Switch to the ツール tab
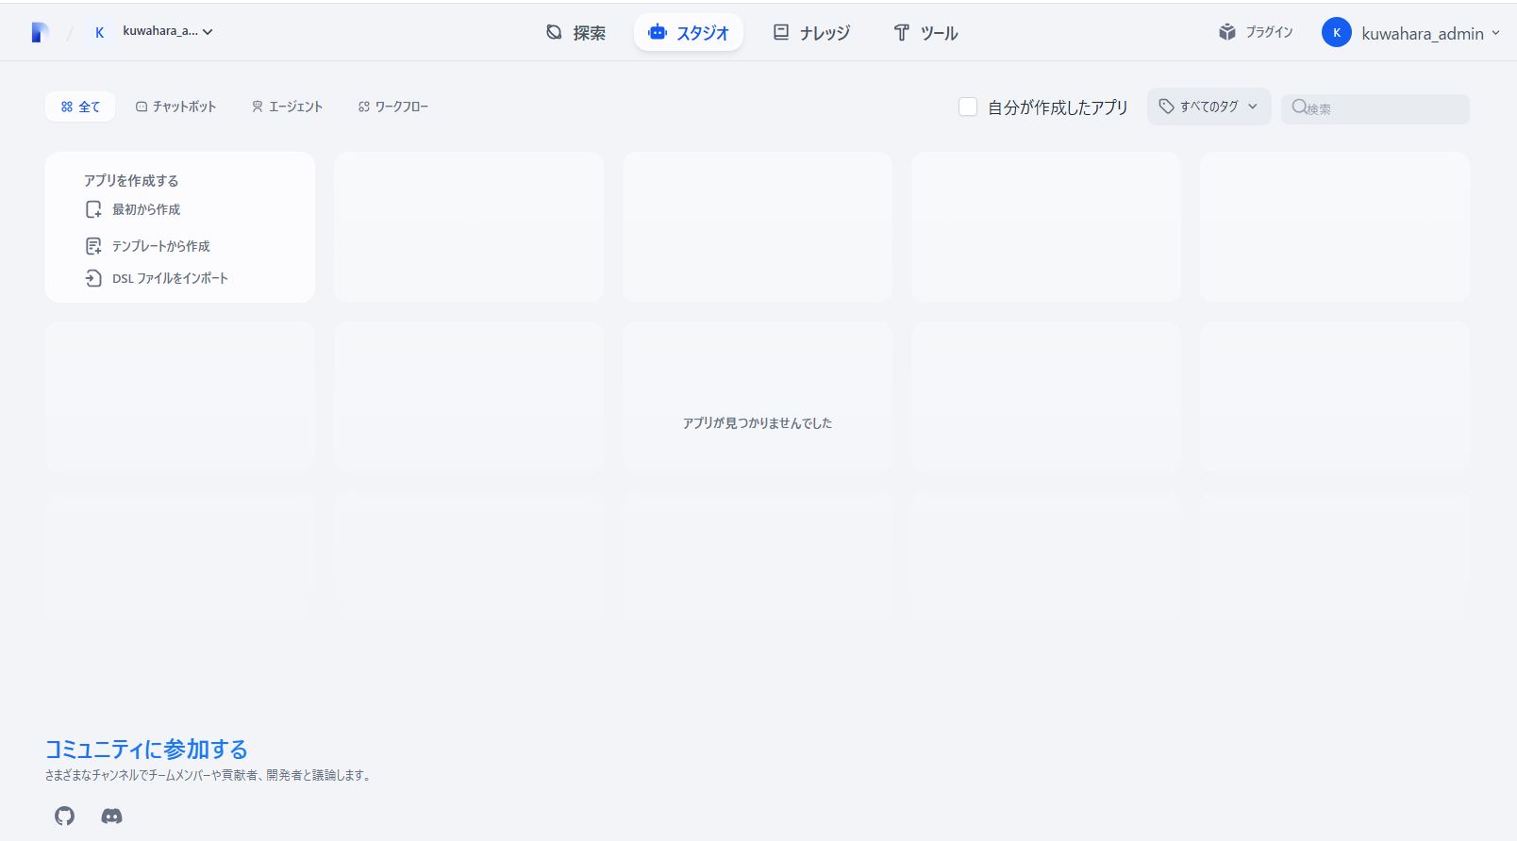 925,33
